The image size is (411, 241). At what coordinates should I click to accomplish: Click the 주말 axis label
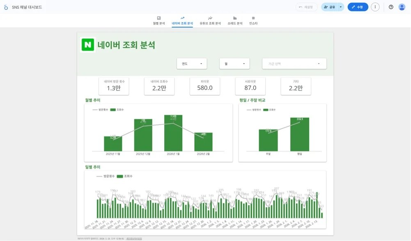click(x=268, y=154)
